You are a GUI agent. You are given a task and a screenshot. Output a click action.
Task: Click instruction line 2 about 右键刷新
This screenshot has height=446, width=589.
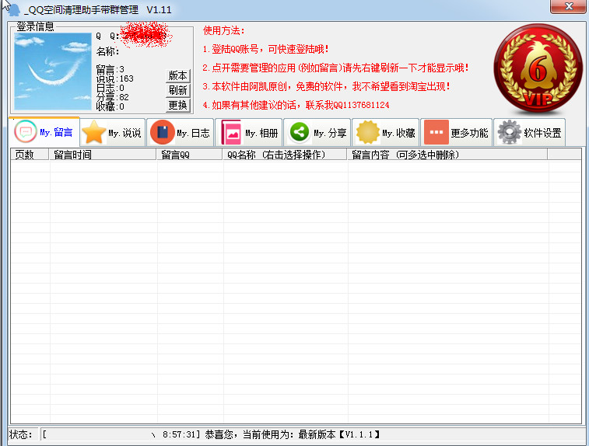click(336, 68)
